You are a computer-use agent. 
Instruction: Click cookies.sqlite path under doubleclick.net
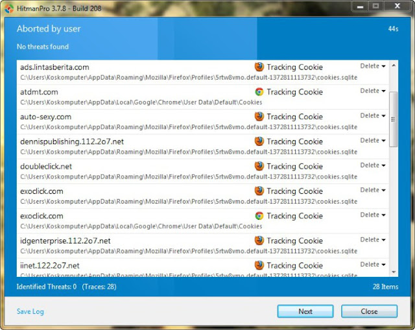(x=189, y=176)
